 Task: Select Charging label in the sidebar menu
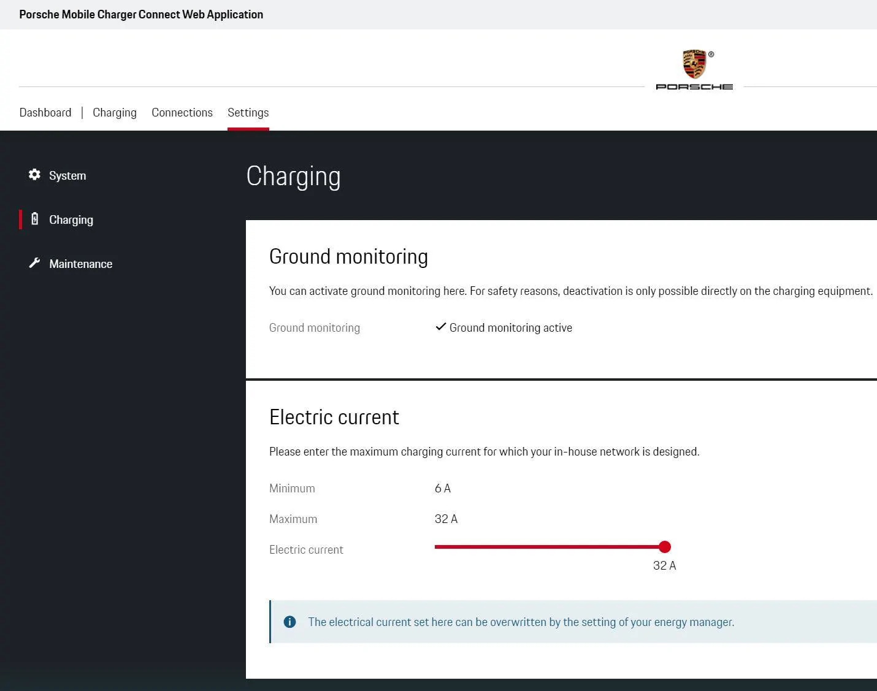71,220
